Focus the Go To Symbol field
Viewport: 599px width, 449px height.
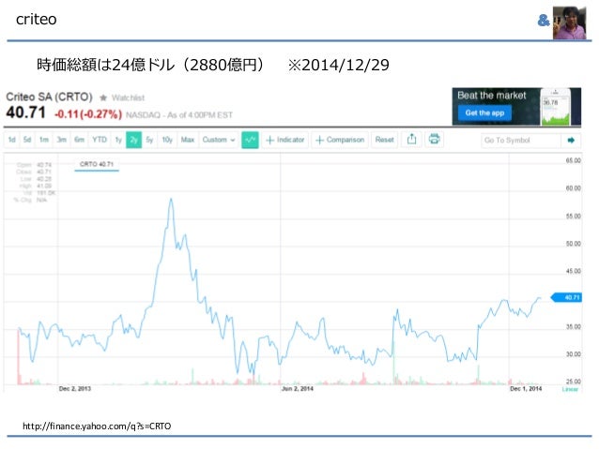(521, 141)
